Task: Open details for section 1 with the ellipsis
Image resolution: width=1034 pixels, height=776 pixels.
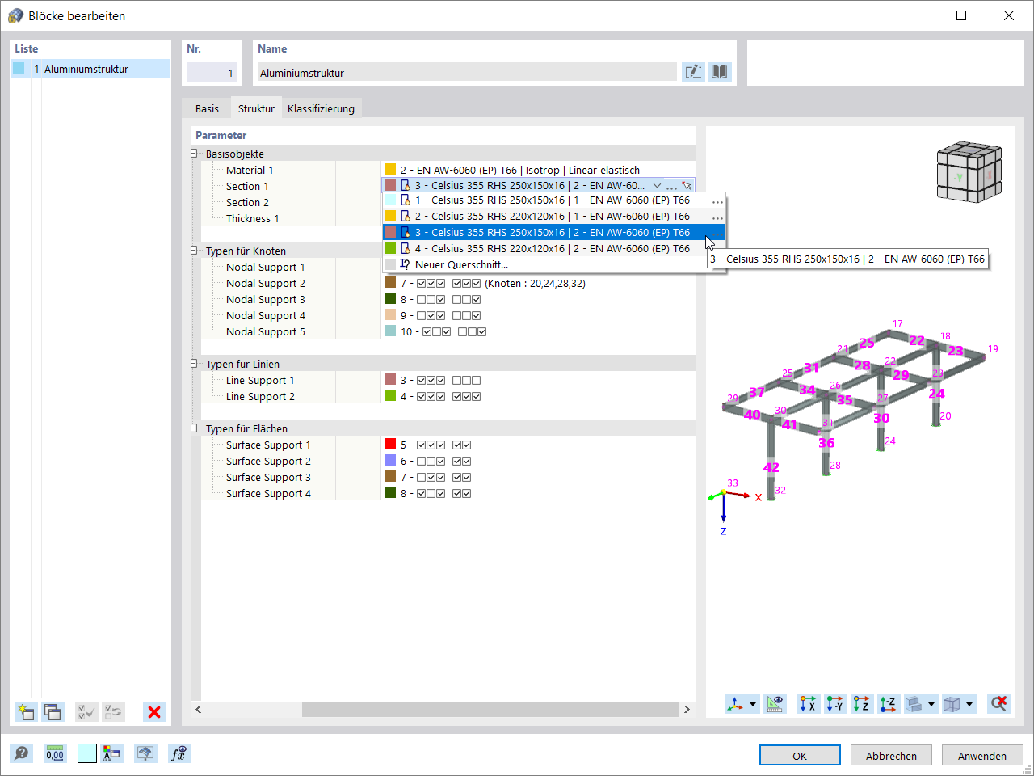Action: tap(717, 200)
